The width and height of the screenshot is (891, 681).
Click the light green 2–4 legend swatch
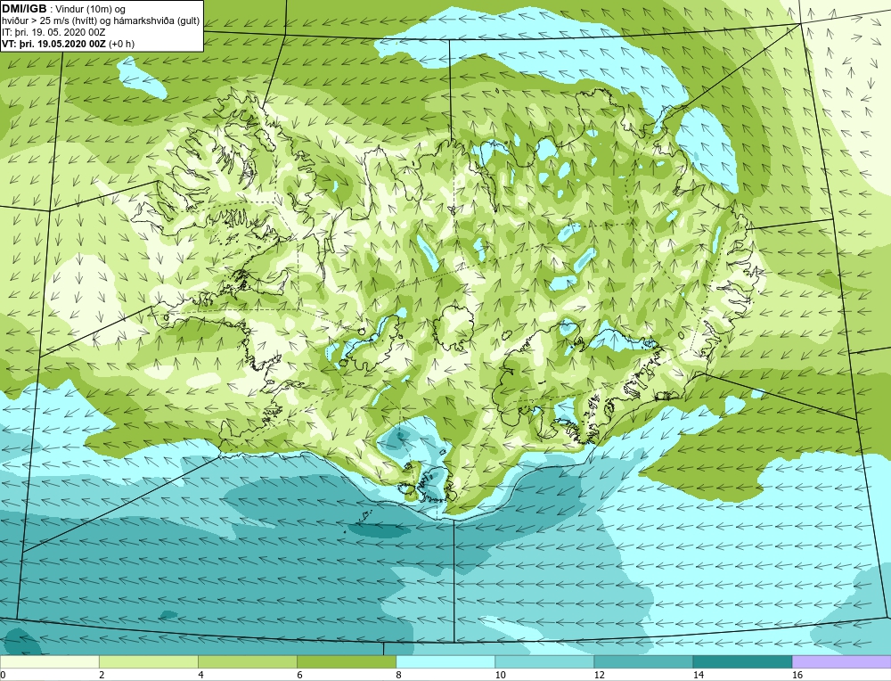click(148, 661)
